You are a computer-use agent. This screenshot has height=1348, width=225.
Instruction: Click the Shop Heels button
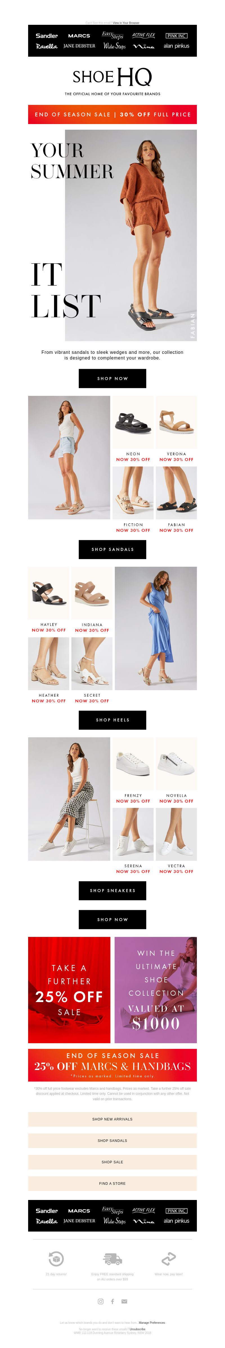112,720
